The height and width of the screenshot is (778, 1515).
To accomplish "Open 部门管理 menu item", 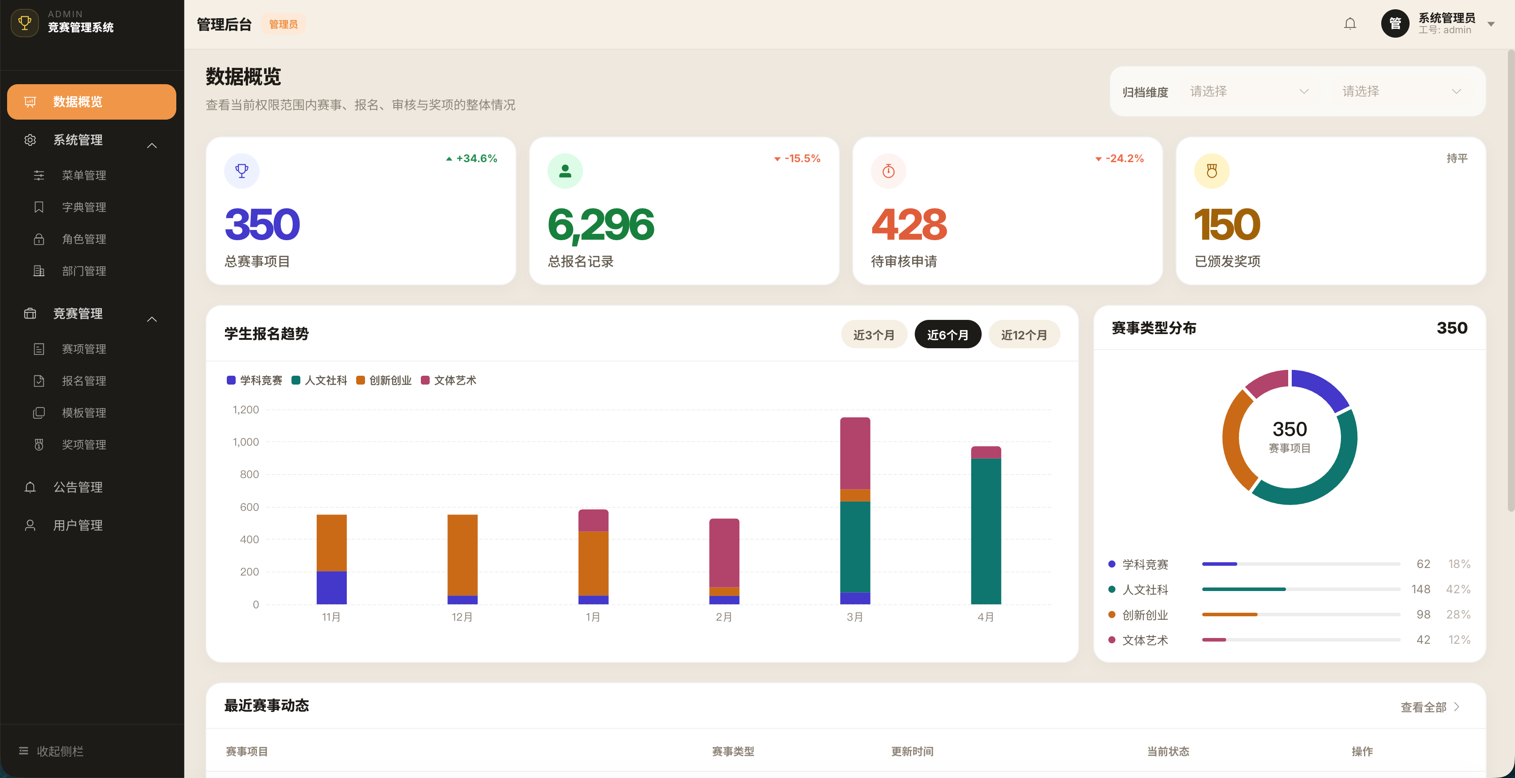I will pyautogui.click(x=92, y=271).
